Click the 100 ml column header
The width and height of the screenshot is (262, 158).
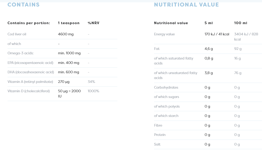click(240, 23)
